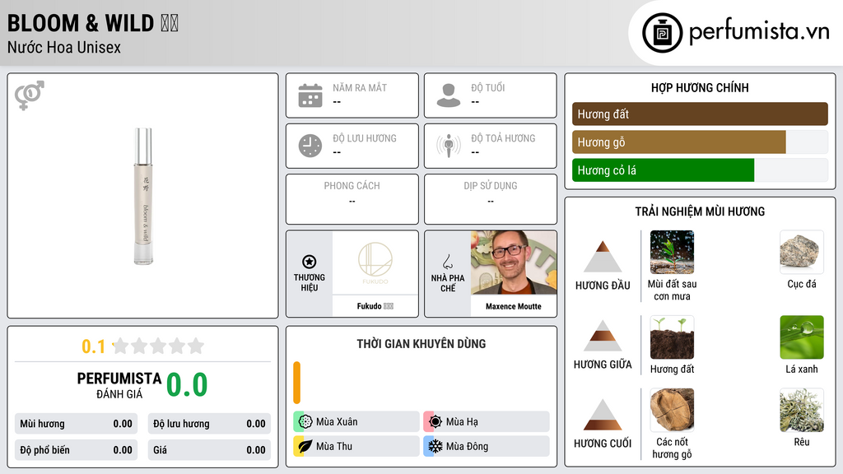
Task: Click the Hương đầu pyramid icon
Action: click(603, 257)
